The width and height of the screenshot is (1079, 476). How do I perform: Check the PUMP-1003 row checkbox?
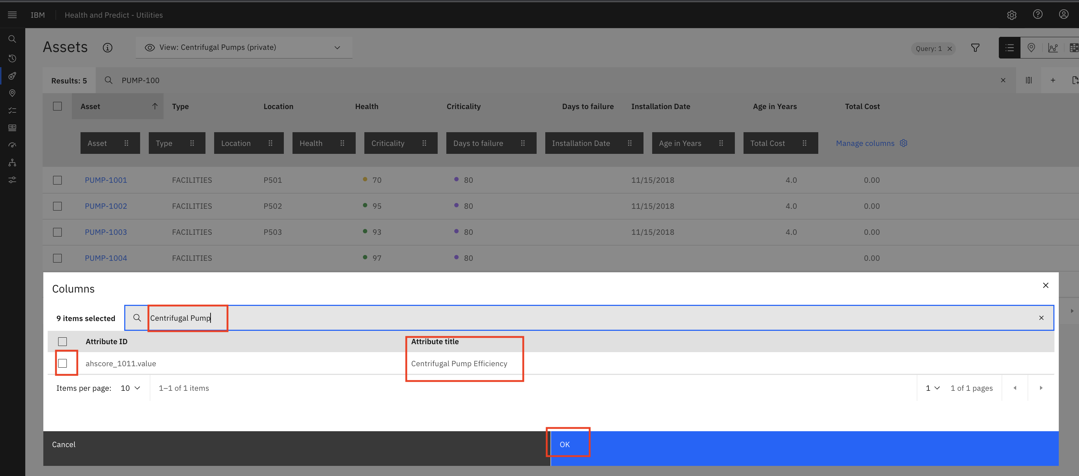[57, 232]
